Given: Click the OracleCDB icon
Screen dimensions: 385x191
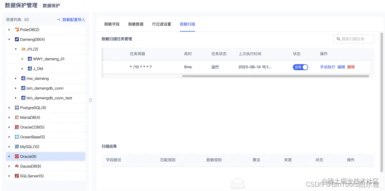Looking at the screenshot, I should click(x=17, y=127).
